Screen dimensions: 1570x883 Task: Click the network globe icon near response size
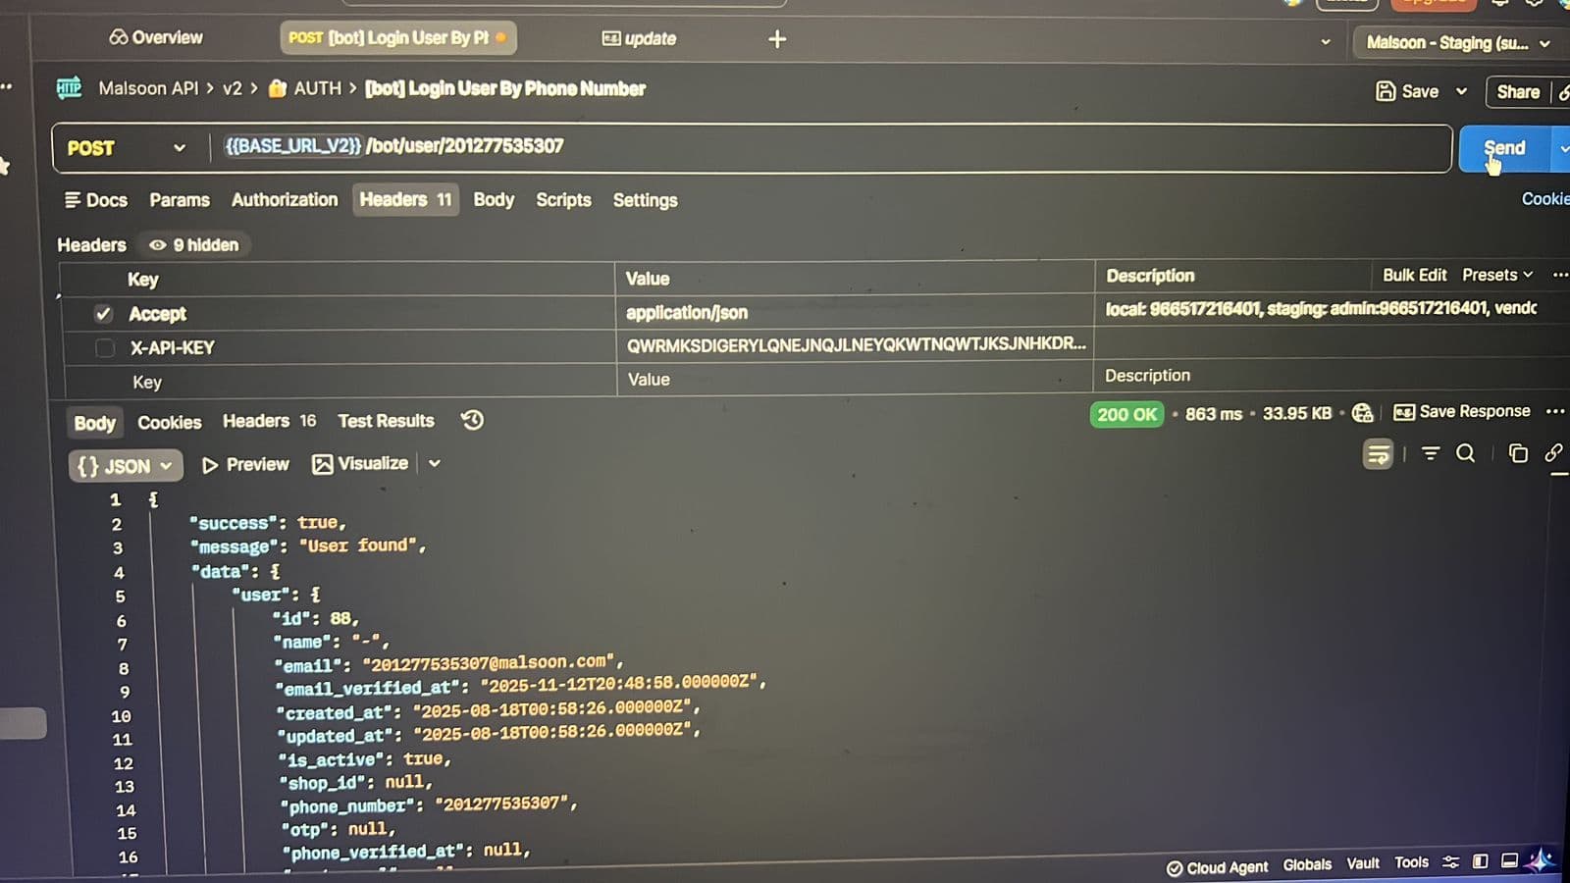pyautogui.click(x=1362, y=413)
